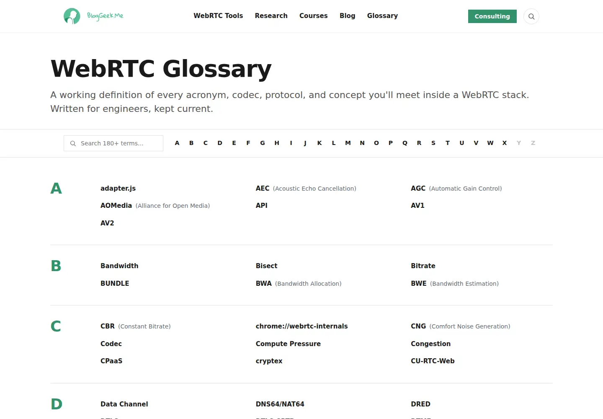Image resolution: width=603 pixels, height=419 pixels.
Task: Go to the Research menu item
Action: click(x=271, y=16)
